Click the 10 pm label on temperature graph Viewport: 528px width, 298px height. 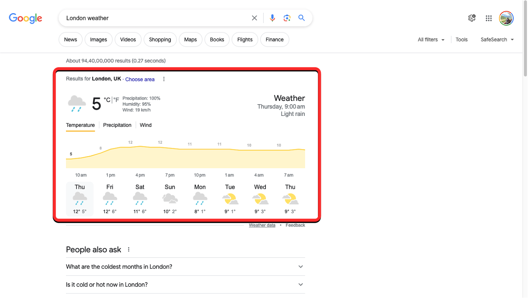200,175
